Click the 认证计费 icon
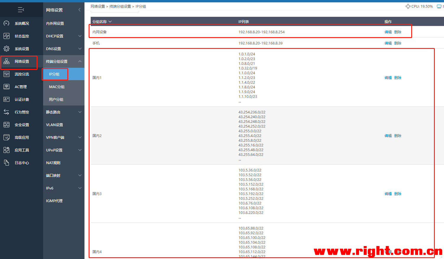The width and height of the screenshot is (444, 259). coord(6,99)
